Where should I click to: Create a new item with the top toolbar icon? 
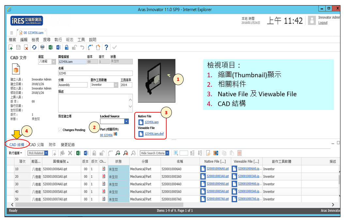(10, 47)
